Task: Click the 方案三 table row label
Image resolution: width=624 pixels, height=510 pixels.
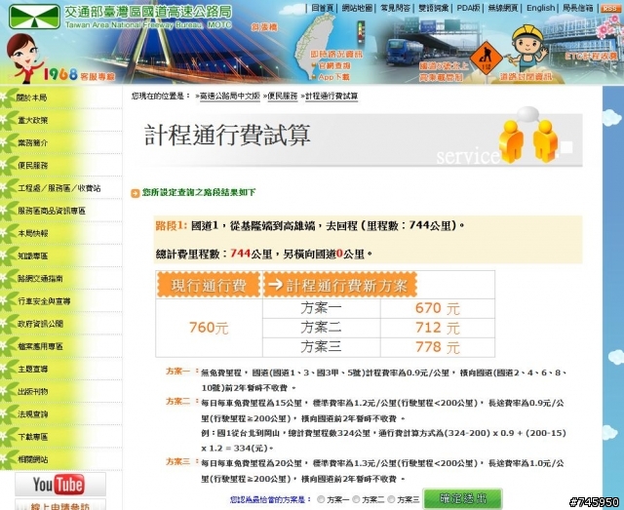Action: coord(321,347)
